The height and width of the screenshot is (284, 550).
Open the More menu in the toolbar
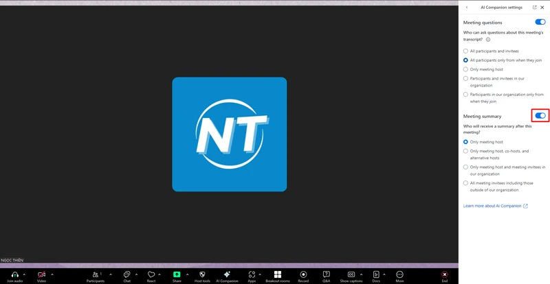coord(399,274)
